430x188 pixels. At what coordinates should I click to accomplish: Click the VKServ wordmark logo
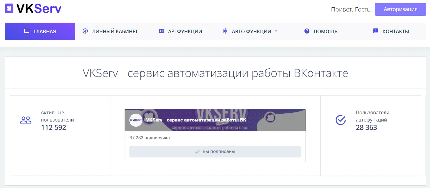[39, 9]
